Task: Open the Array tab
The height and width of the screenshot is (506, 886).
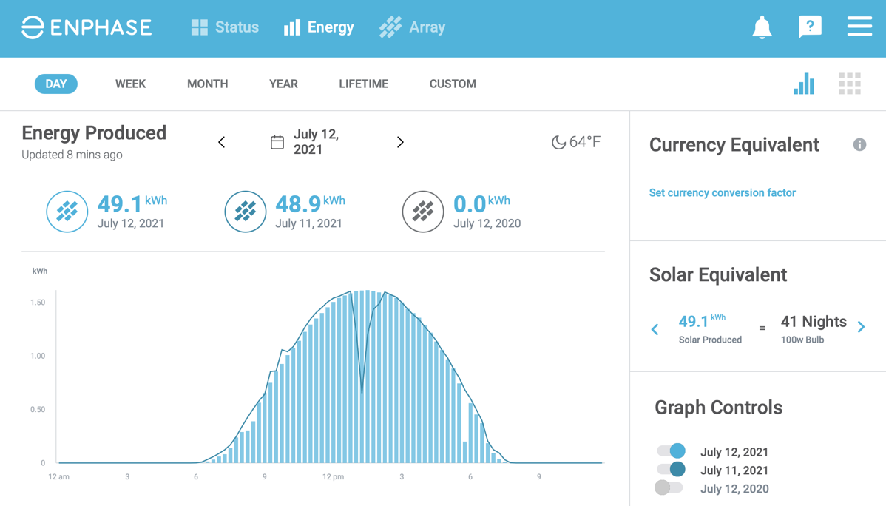Action: [x=412, y=27]
